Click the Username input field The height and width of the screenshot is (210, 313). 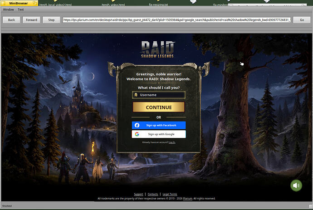click(x=159, y=95)
